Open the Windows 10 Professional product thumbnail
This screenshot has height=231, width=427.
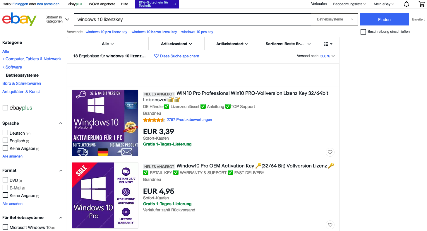[105, 123]
